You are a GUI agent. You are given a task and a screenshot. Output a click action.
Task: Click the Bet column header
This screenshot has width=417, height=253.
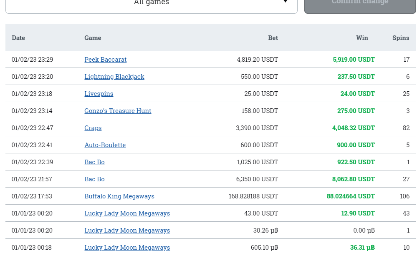273,38
